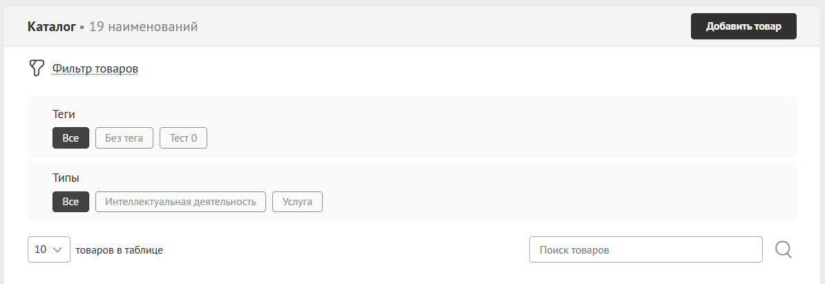This screenshot has width=825, height=284.
Task: Filter by the Услуга type
Action: pyautogui.click(x=297, y=202)
